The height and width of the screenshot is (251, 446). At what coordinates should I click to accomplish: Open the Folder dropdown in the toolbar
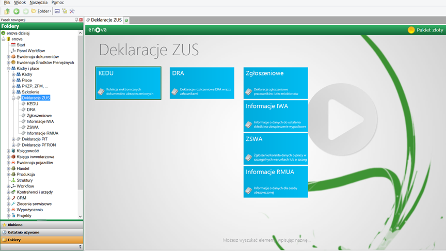click(x=41, y=11)
